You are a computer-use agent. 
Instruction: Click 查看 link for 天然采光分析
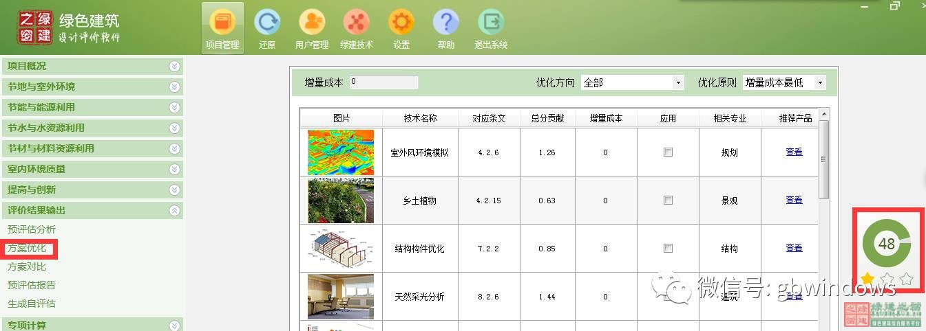point(794,296)
